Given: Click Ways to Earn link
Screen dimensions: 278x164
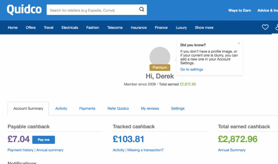Looking at the screenshot, I should [x=239, y=10].
